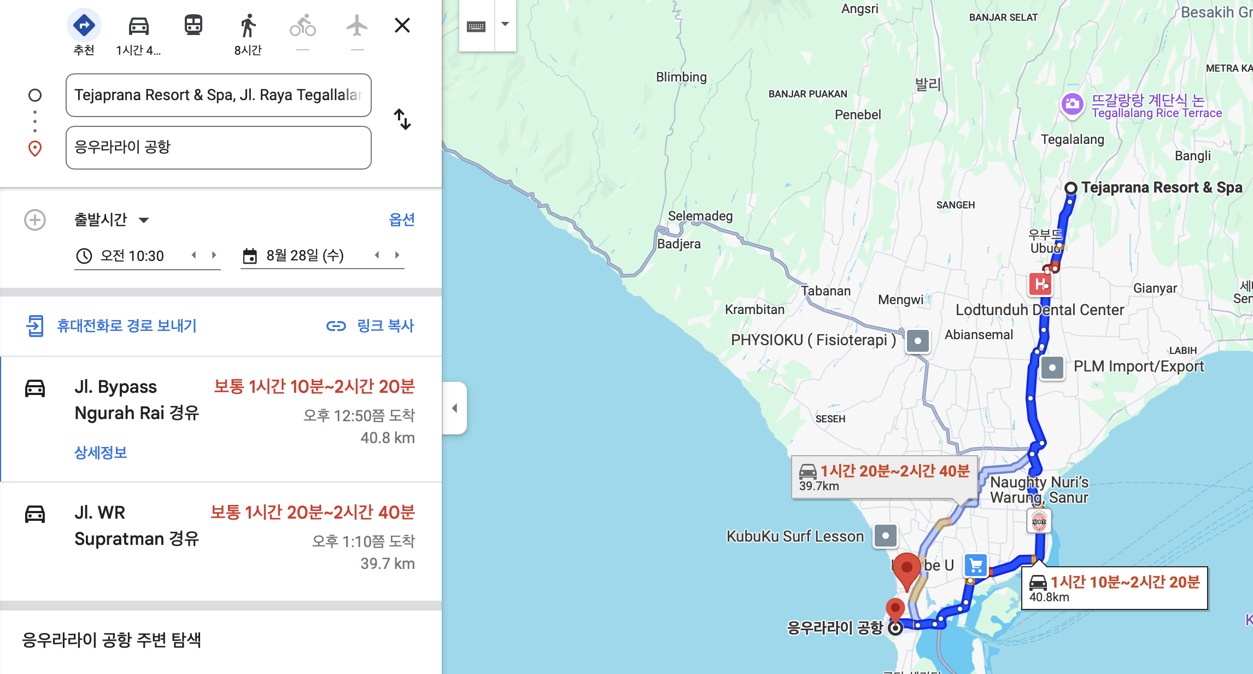The image size is (1253, 674).
Task: Open route options (옵션) link
Action: (401, 220)
